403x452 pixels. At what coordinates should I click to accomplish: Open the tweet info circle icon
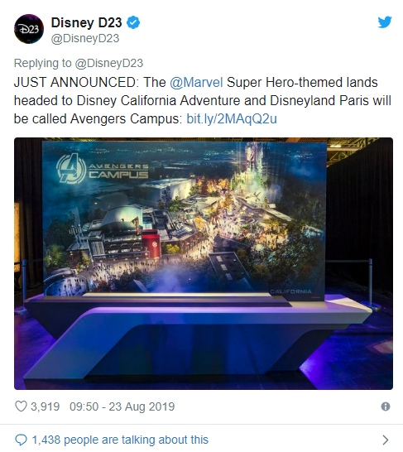point(386,406)
